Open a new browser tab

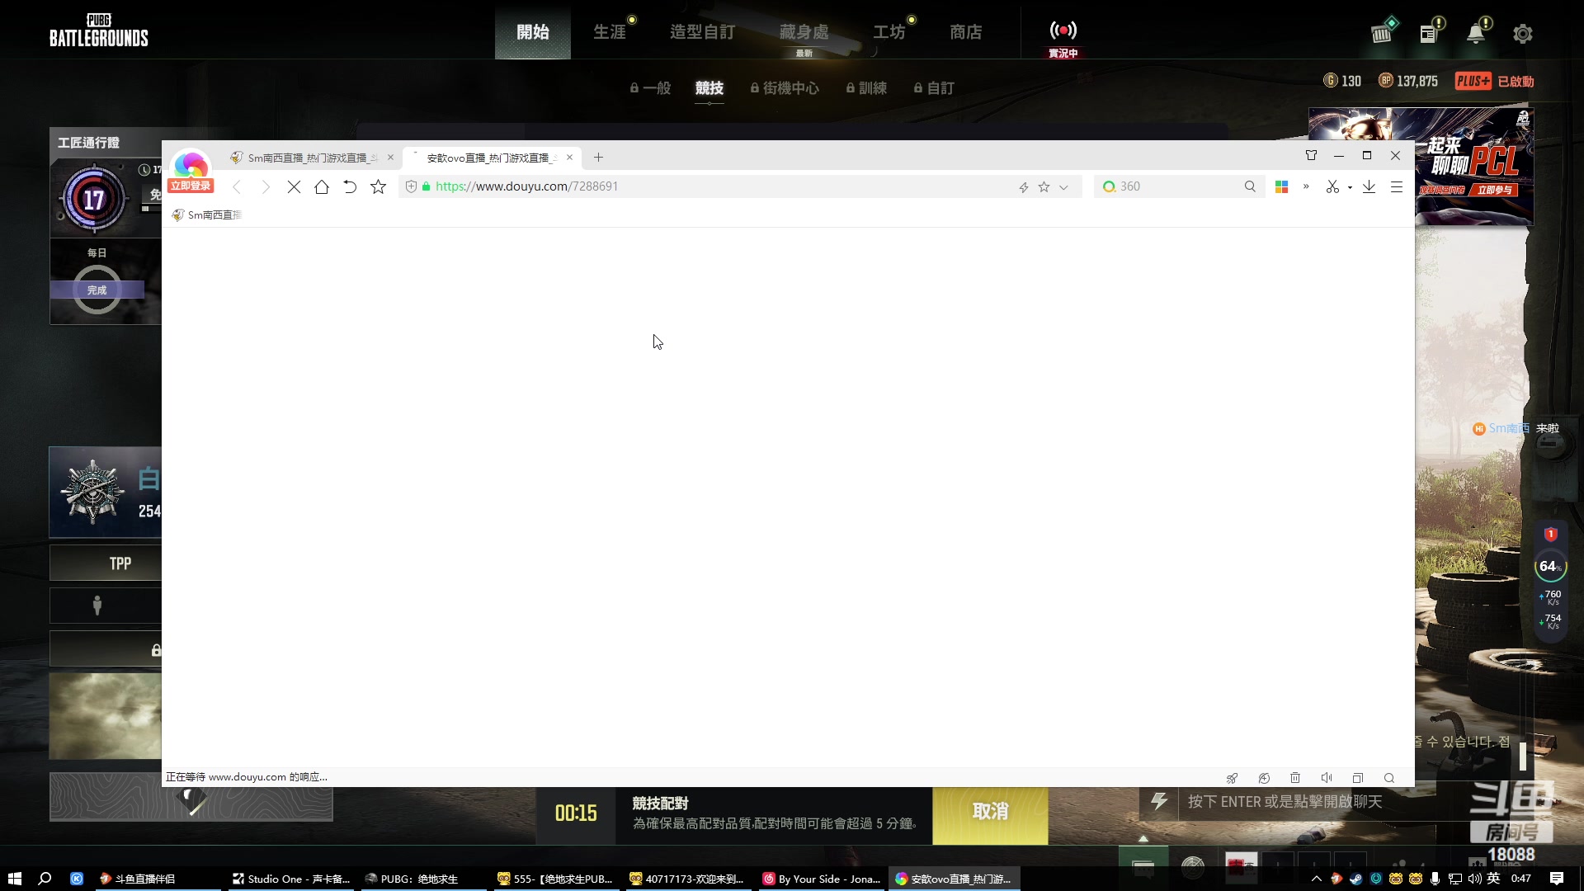(x=598, y=158)
